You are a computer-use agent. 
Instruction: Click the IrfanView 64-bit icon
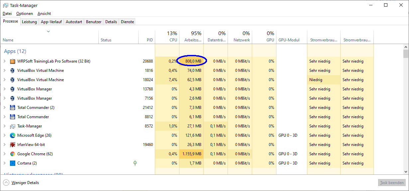tap(13, 145)
